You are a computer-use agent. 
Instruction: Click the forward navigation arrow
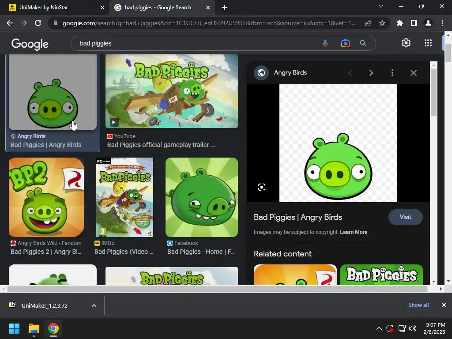pyautogui.click(x=24, y=23)
